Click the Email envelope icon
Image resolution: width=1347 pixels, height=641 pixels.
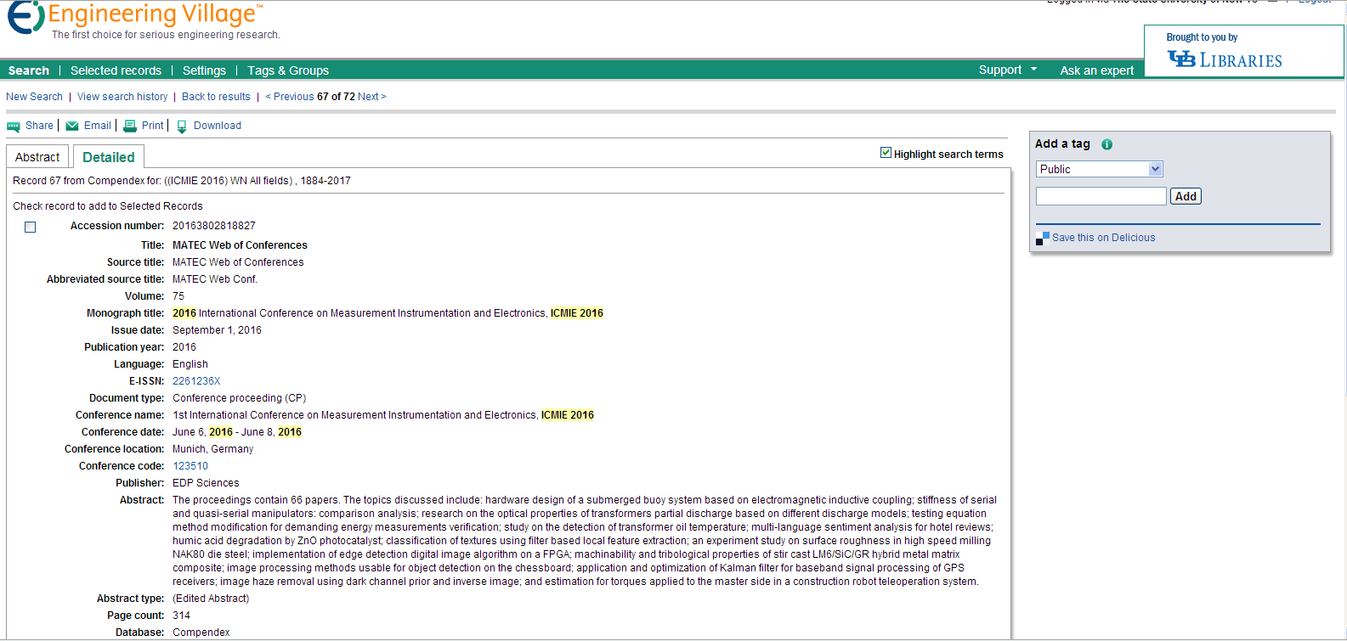(72, 126)
